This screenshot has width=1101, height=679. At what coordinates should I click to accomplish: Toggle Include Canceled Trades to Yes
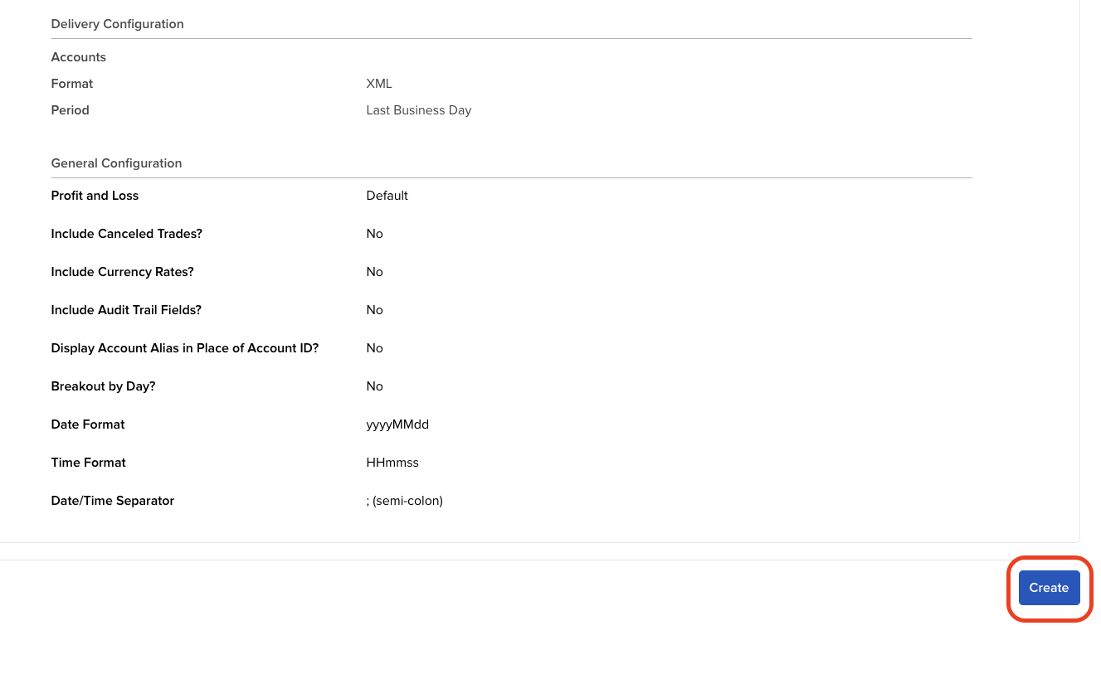(x=374, y=234)
